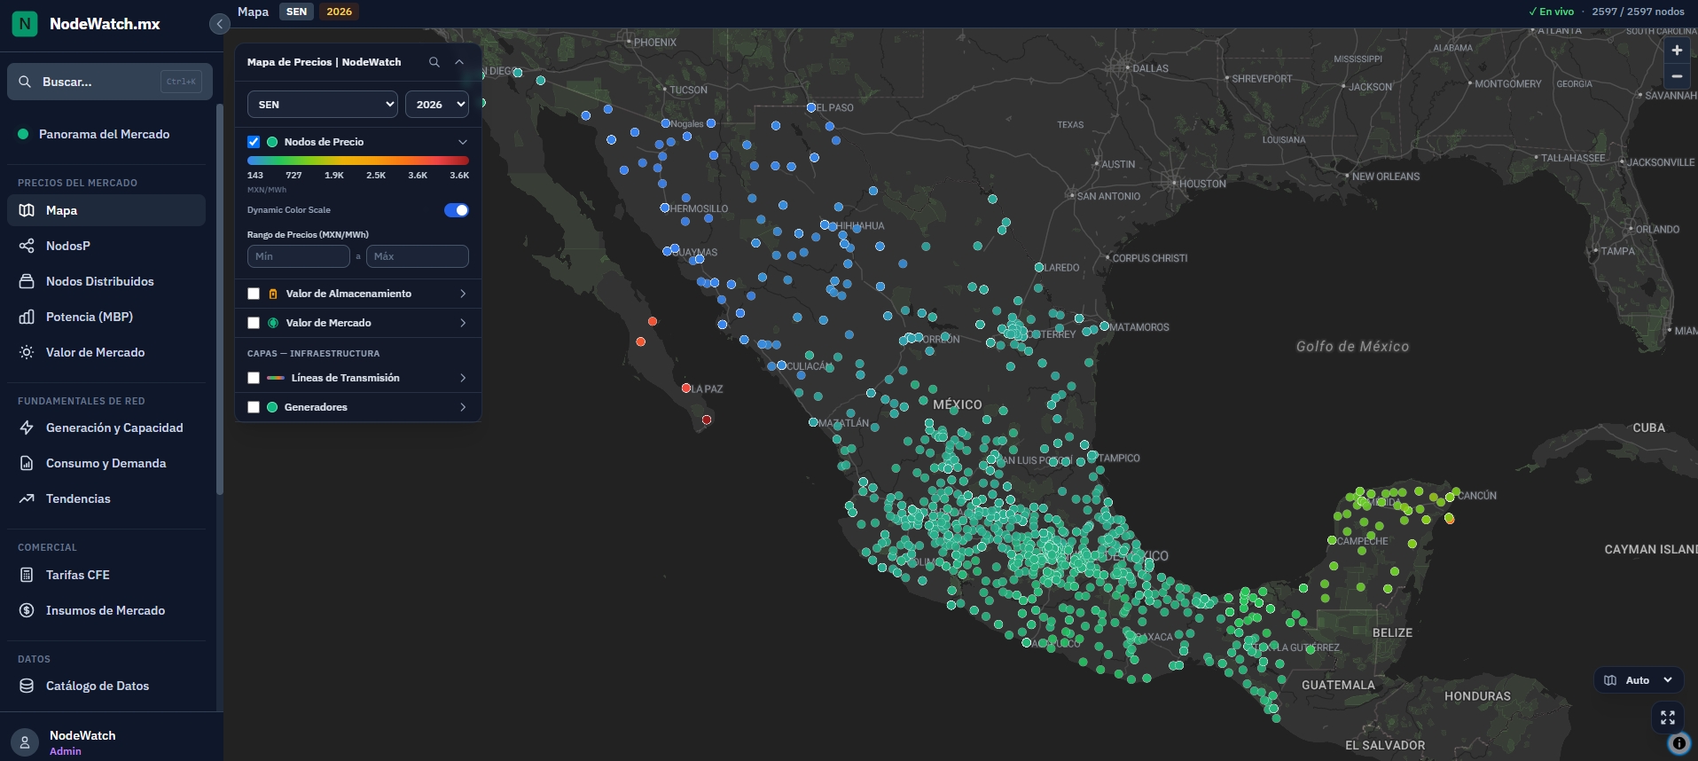Viewport: 1698px width, 761px height.
Task: Click the Tendencias trend-arrow icon
Action: point(27,498)
